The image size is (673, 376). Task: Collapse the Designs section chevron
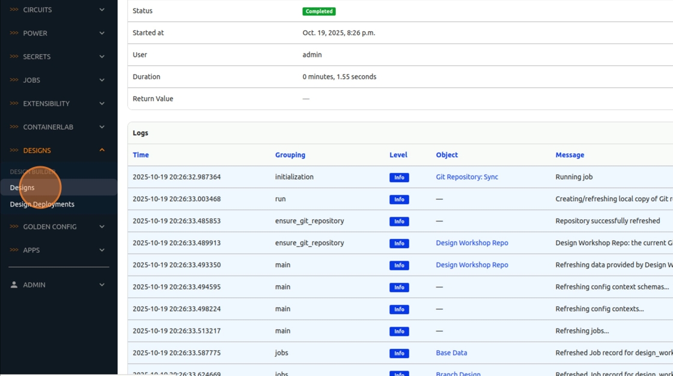point(102,150)
